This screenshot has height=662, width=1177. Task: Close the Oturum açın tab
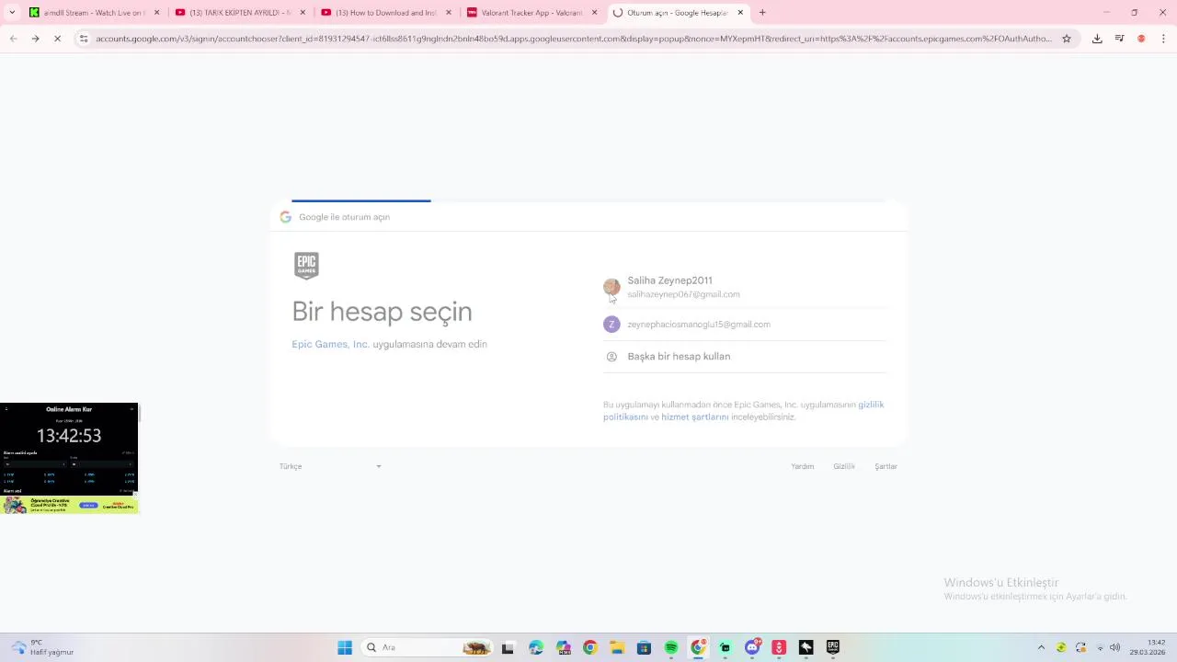[x=740, y=13]
